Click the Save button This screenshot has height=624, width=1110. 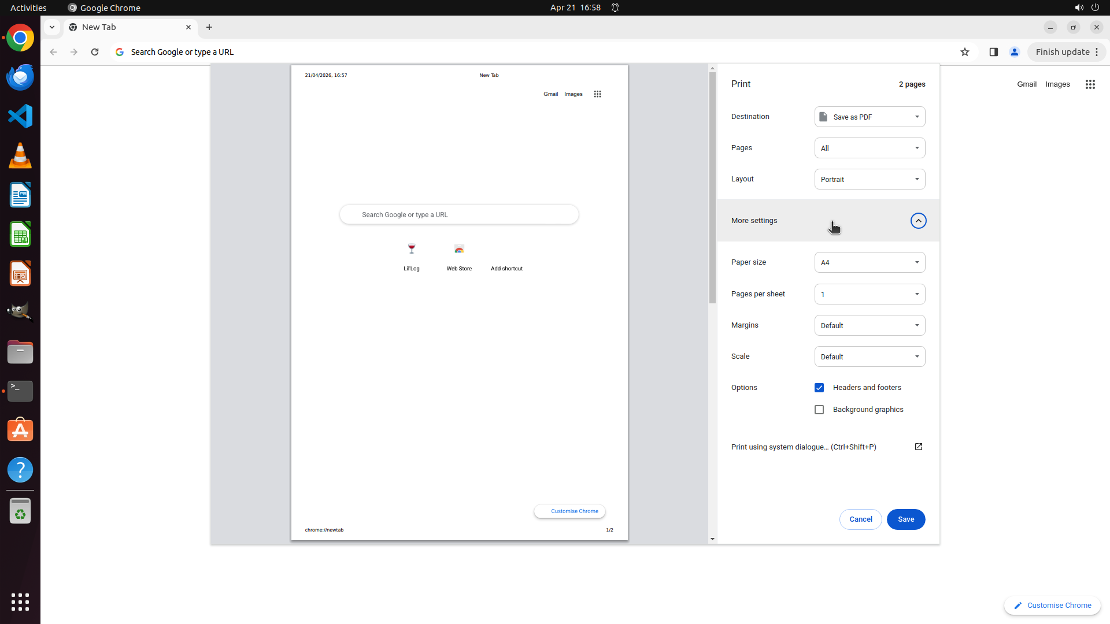point(905,519)
